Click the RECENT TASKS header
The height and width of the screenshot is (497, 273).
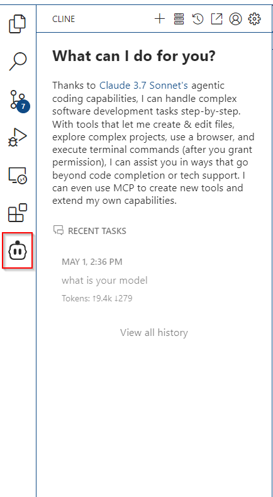90,231
